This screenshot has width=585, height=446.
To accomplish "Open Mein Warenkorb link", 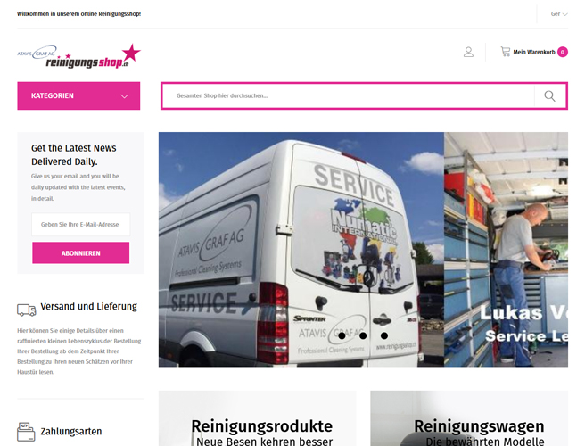I will (534, 52).
